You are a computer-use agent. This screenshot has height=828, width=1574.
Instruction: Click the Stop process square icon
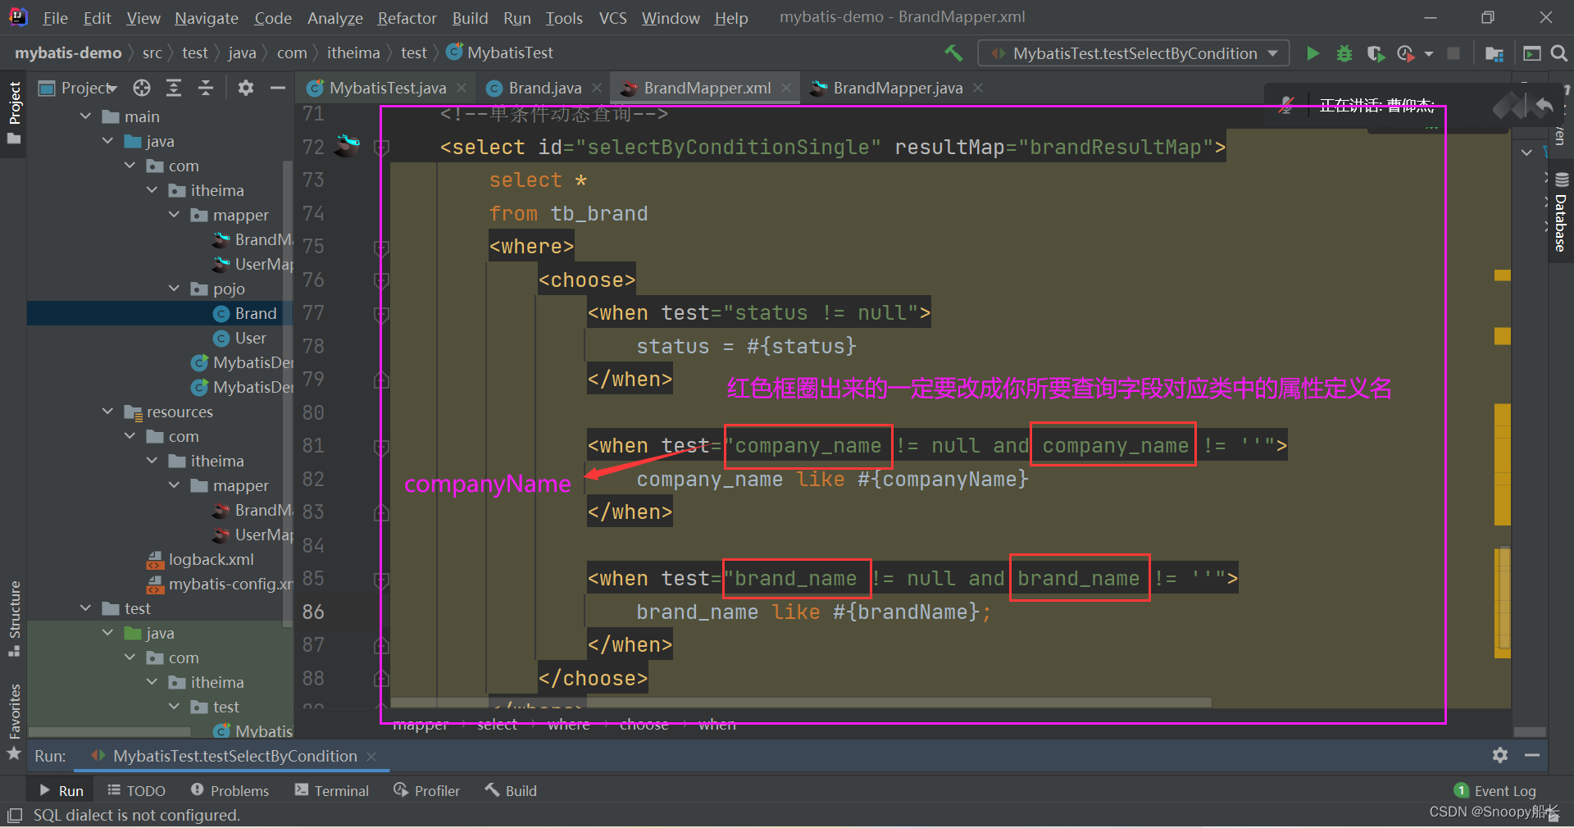click(x=1453, y=53)
